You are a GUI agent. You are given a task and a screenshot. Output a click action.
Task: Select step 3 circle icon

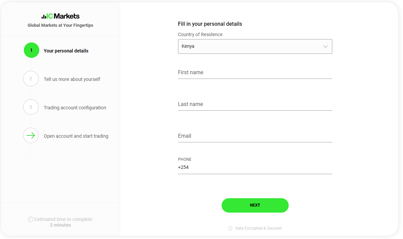(31, 107)
